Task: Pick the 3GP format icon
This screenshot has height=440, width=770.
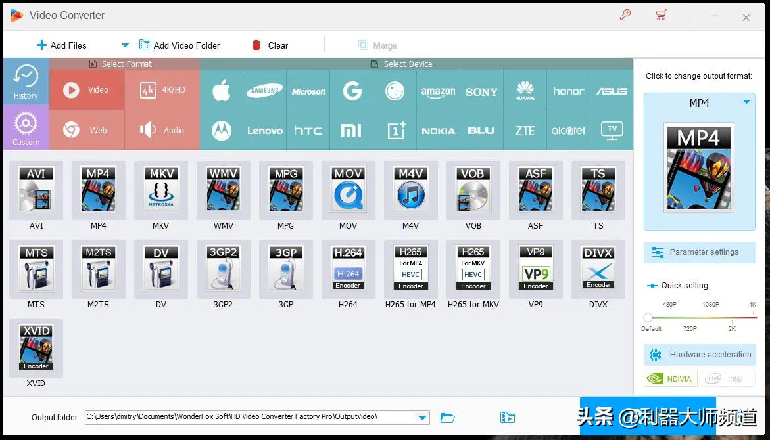Action: (286, 269)
